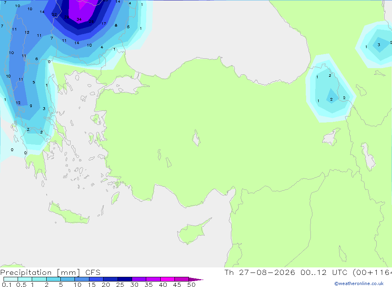Image resolution: width=392 pixels, height=287 pixels.
Task: Click the legend scale label "50"
Action: click(191, 285)
